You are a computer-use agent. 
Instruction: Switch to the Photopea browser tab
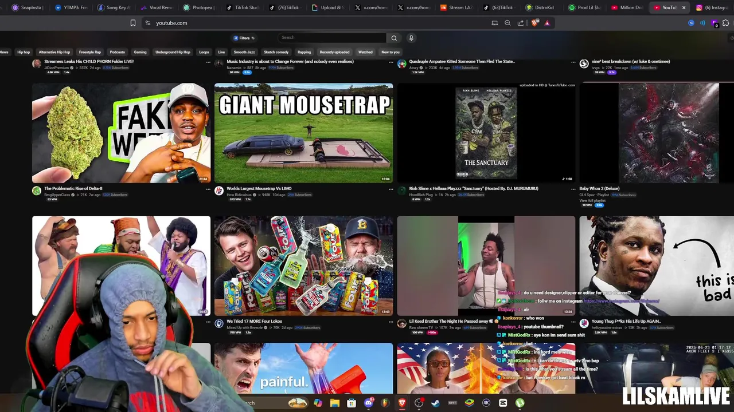pos(198,7)
